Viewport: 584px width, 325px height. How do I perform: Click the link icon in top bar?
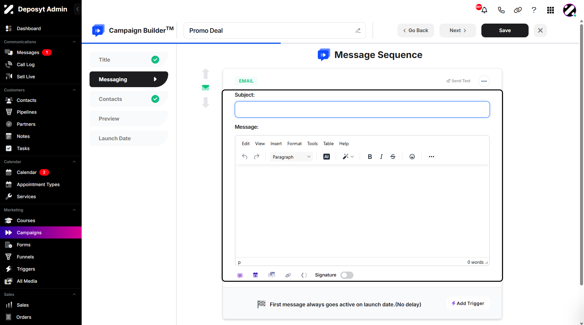click(x=518, y=10)
